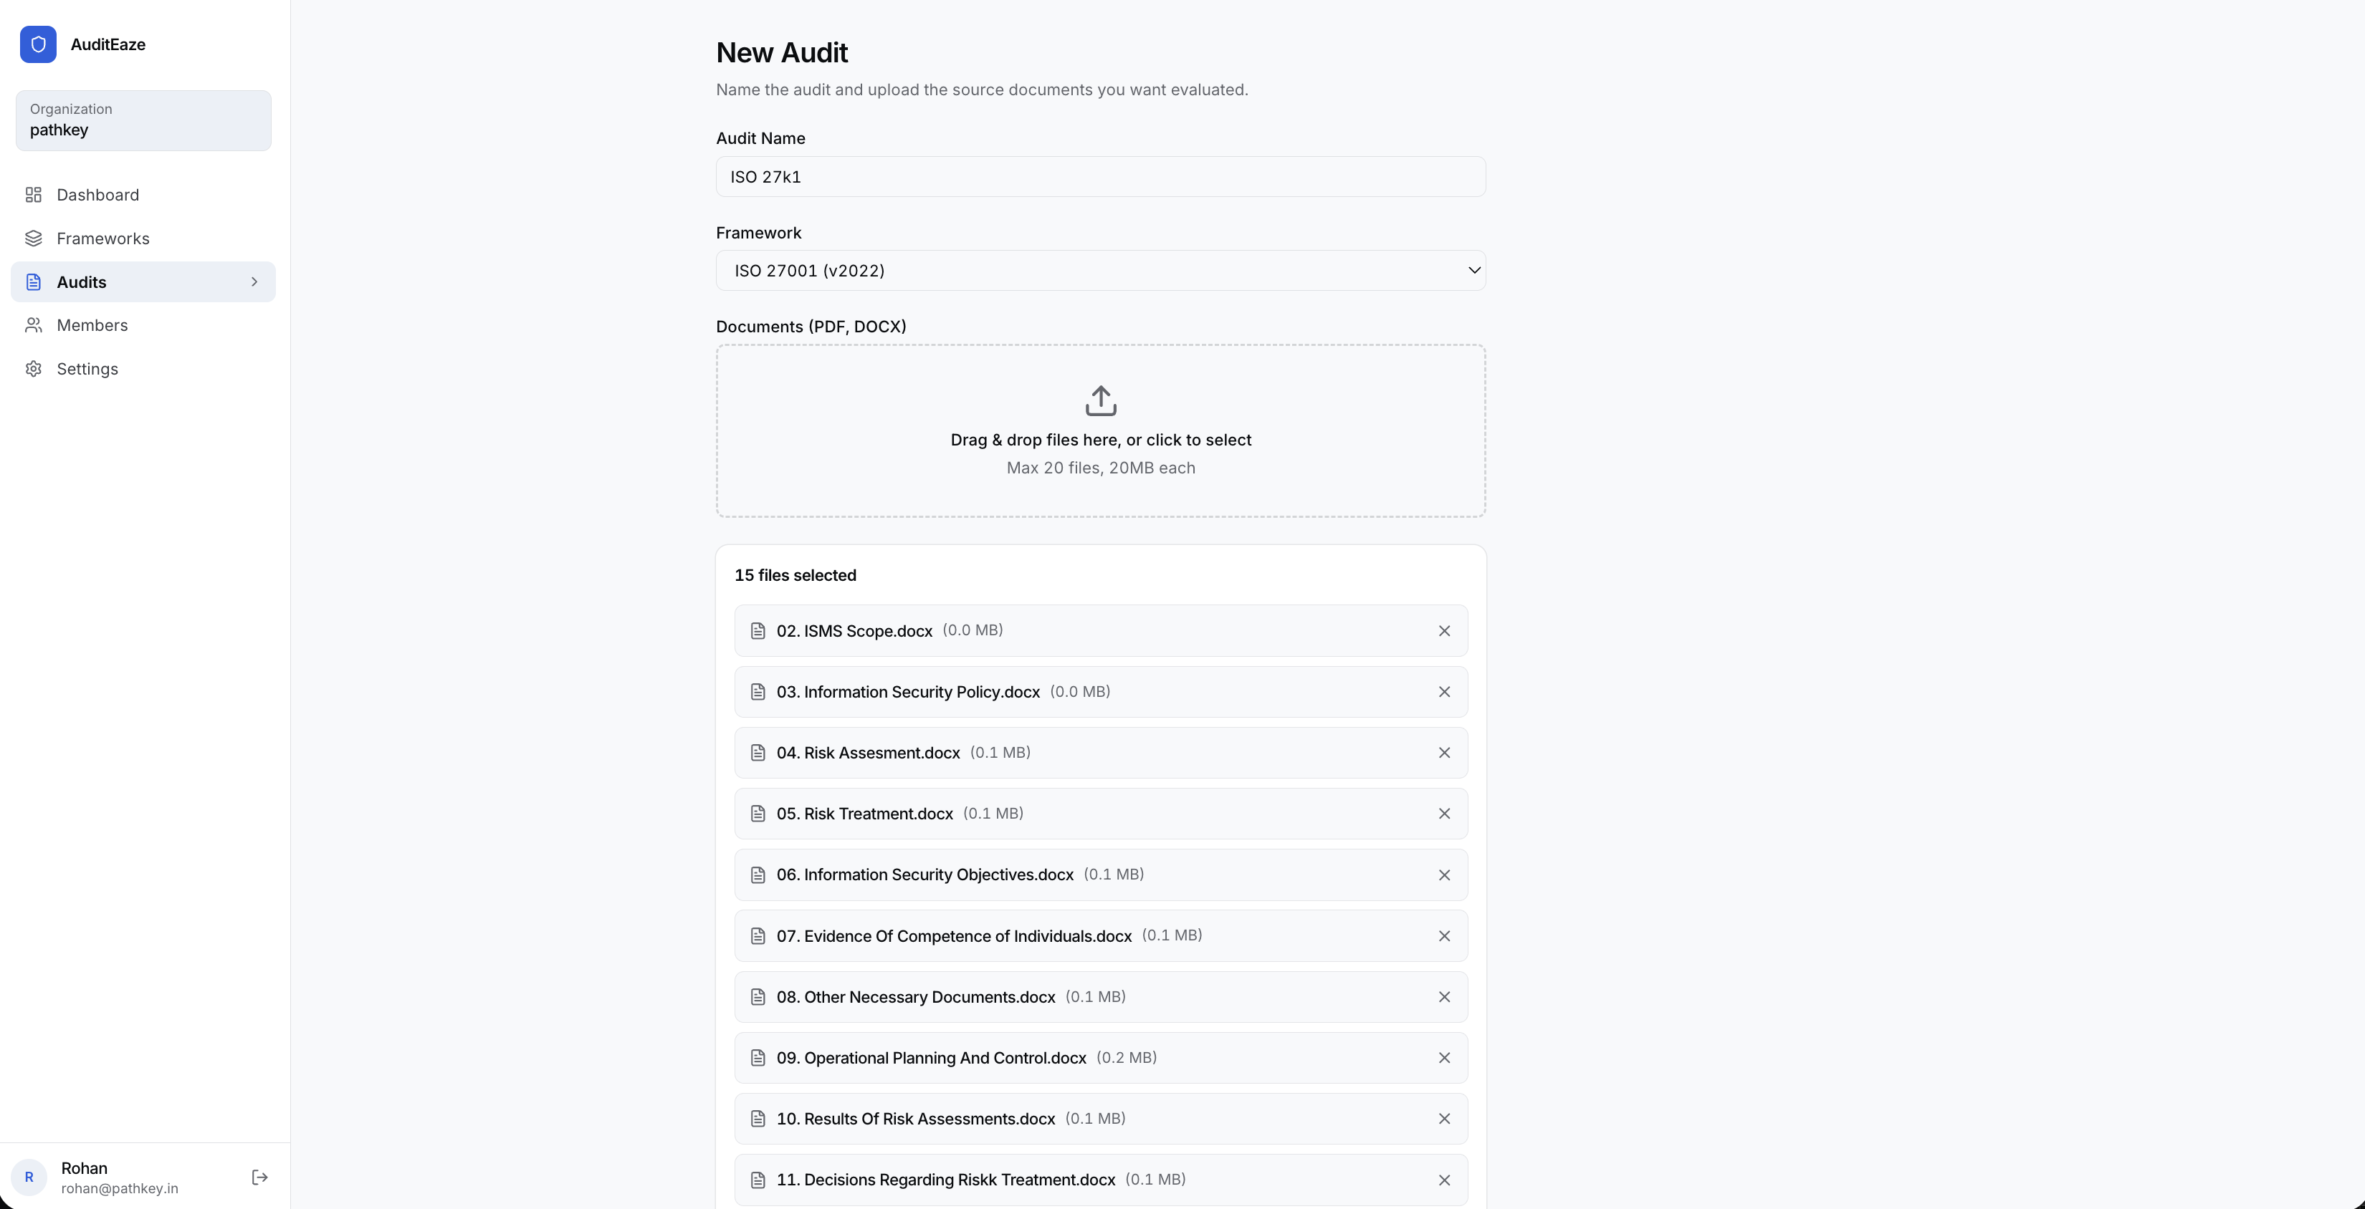2365x1209 pixels.
Task: Click the framework dropdown chevron arrow
Action: (x=1473, y=271)
